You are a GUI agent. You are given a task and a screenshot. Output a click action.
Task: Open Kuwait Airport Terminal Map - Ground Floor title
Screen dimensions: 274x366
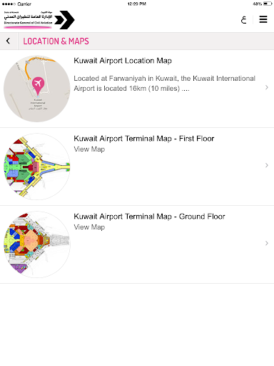[x=149, y=217]
